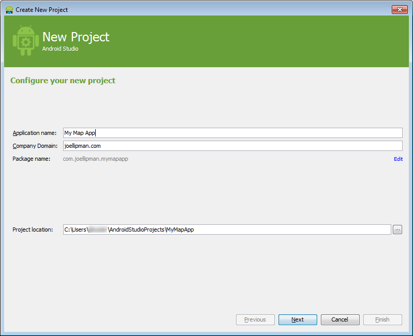Click the Project location label
The width and height of the screenshot is (413, 336).
[33, 230]
